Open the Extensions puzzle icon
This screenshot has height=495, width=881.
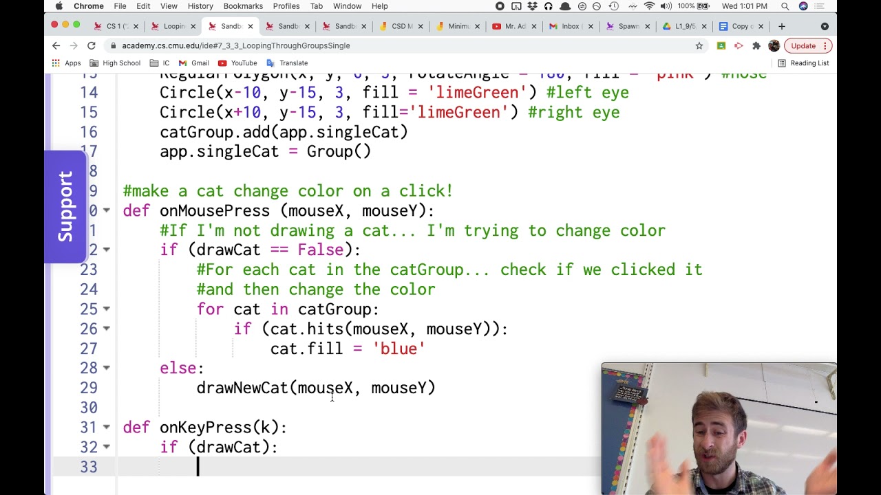(x=756, y=45)
